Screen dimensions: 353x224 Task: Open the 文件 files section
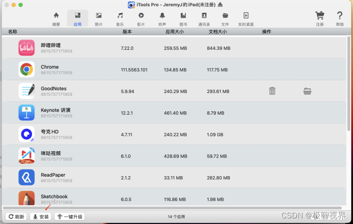pyautogui.click(x=225, y=19)
